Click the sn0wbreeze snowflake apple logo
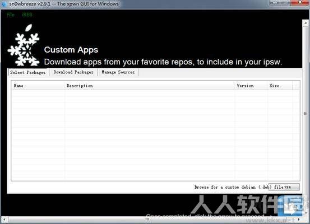310x224 pixels. pos(24,45)
